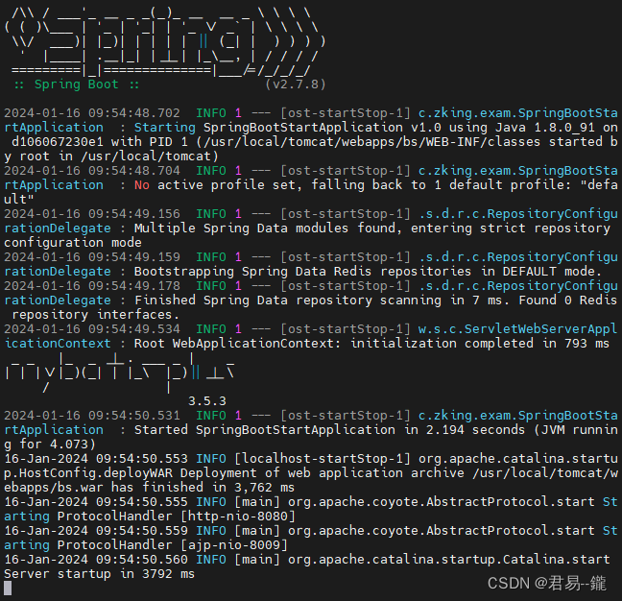Click 'ProtocolHandler [ajp-nio-8009]' text
The image size is (622, 601).
[x=172, y=545]
